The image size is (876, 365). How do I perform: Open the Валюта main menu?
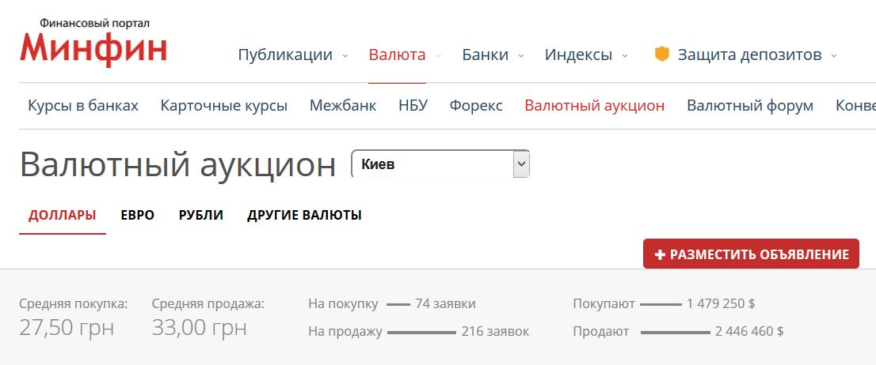397,55
